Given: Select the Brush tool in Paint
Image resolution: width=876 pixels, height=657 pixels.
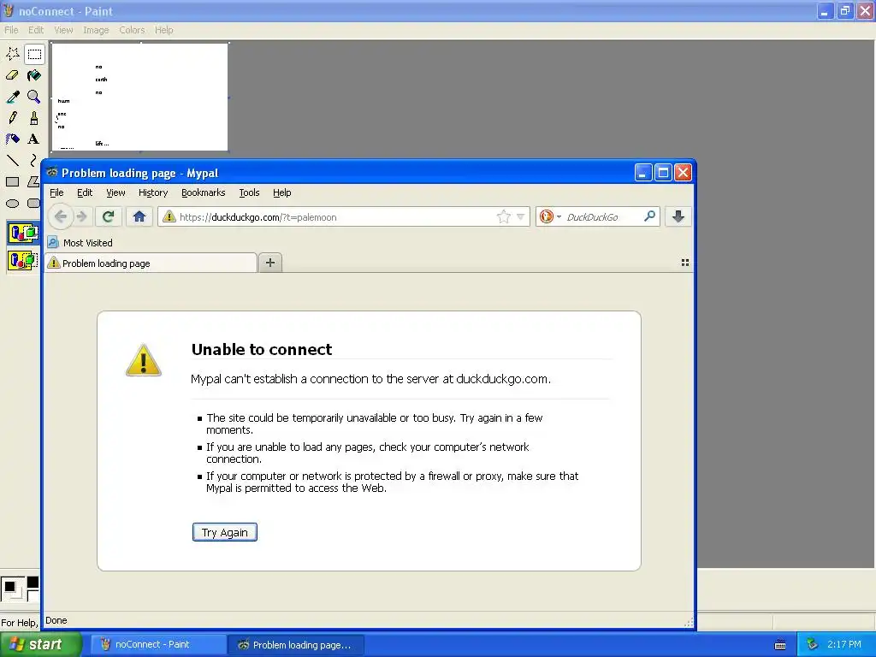Looking at the screenshot, I should 34,118.
